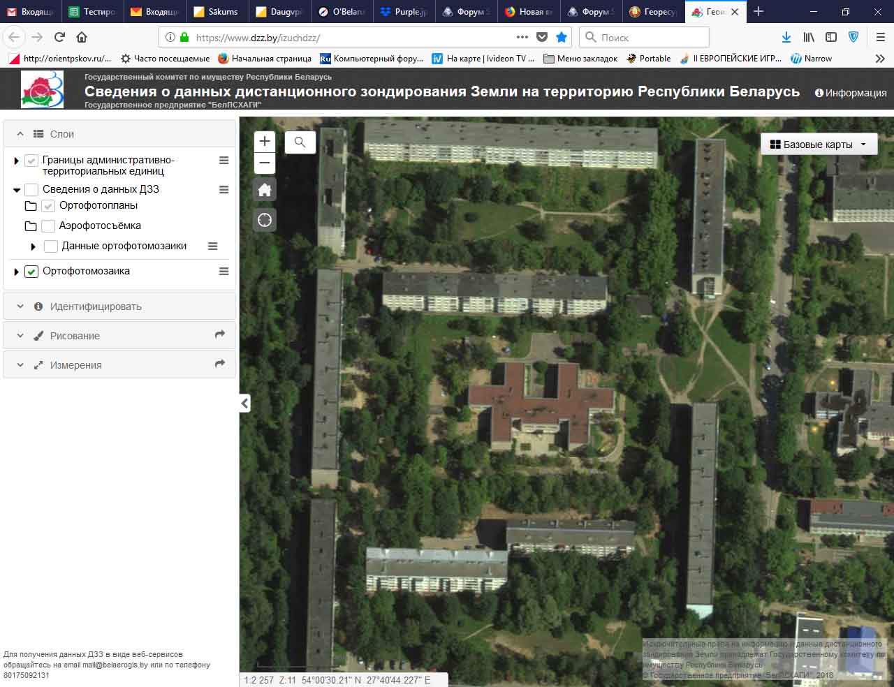Collapse the left side panel arrow
The image size is (894, 687).
[244, 403]
